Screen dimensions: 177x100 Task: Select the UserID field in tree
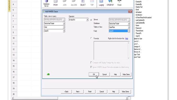[138, 36]
